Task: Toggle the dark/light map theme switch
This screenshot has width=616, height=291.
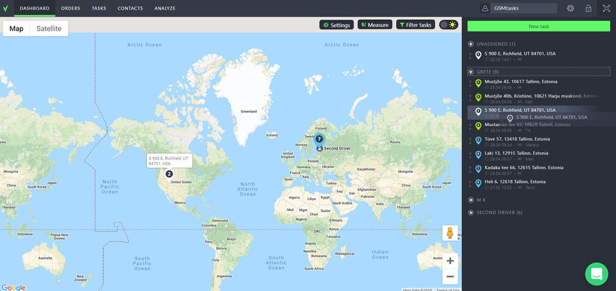Action: 449,25
